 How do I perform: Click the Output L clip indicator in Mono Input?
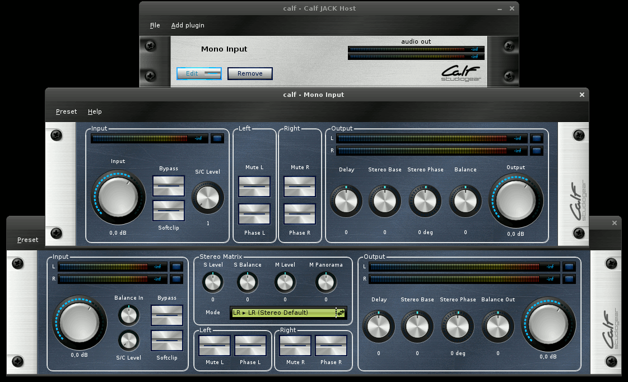tap(537, 138)
